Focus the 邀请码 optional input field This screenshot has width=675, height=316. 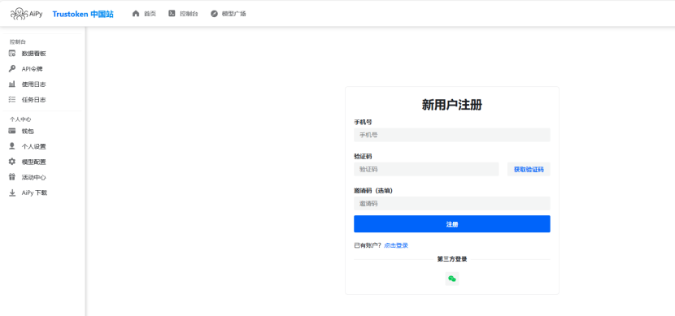click(452, 203)
